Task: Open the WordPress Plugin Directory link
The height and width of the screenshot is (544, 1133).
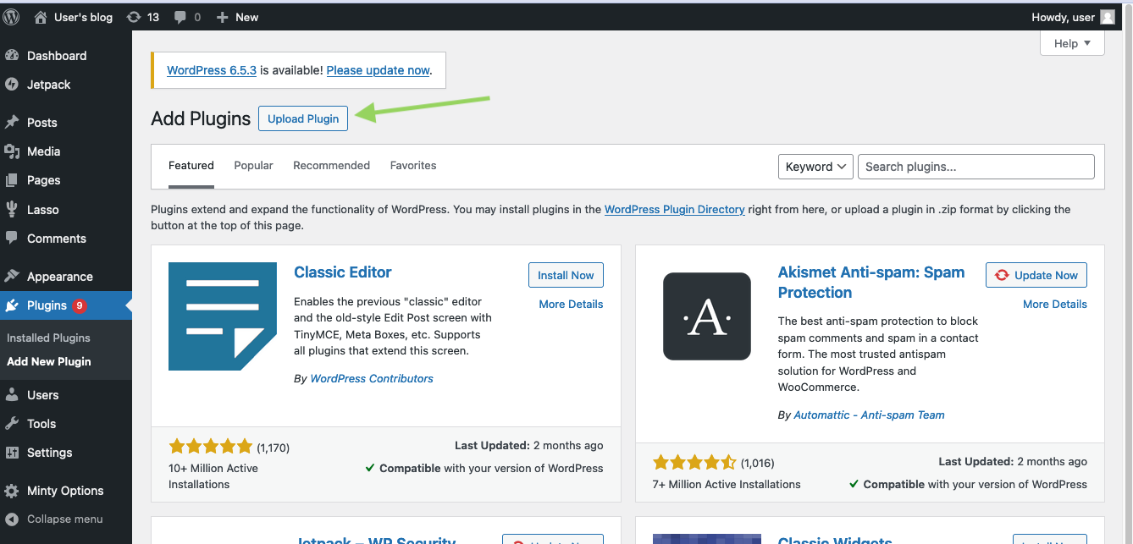Action: coord(675,209)
